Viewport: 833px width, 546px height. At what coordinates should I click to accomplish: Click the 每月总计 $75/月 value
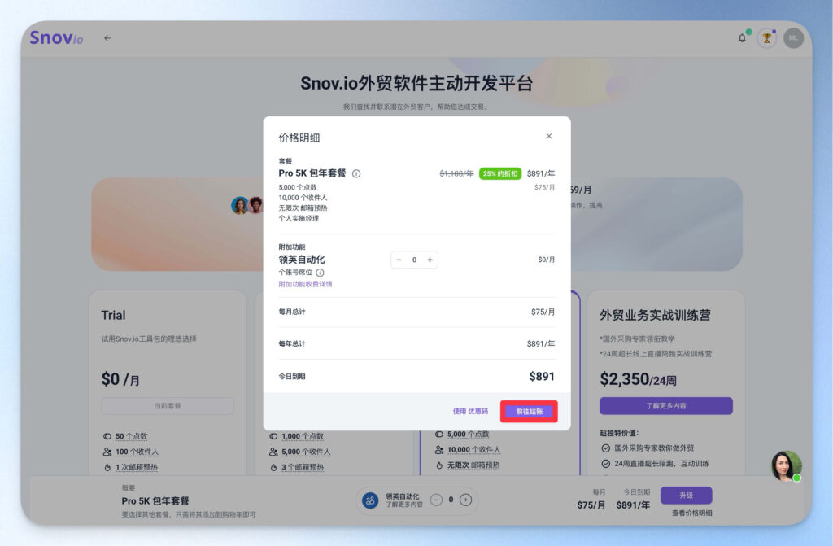point(543,312)
